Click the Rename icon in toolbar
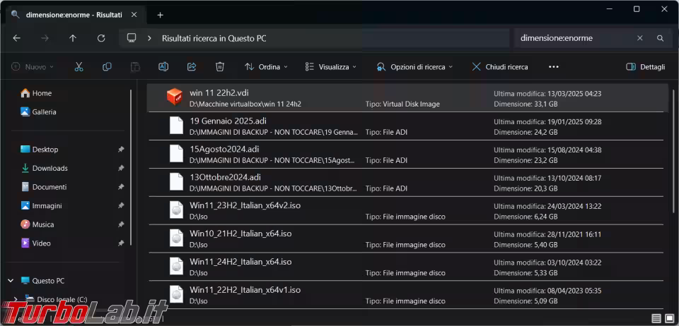Viewport: 679px width, 326px height. click(x=163, y=67)
